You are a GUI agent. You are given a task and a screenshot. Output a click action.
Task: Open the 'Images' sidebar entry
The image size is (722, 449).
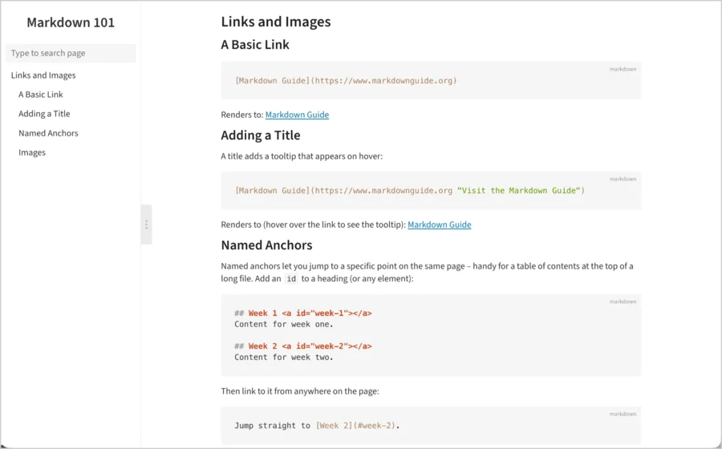(32, 152)
